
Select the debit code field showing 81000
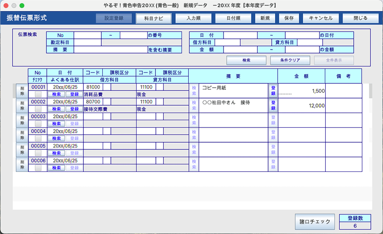(93, 87)
